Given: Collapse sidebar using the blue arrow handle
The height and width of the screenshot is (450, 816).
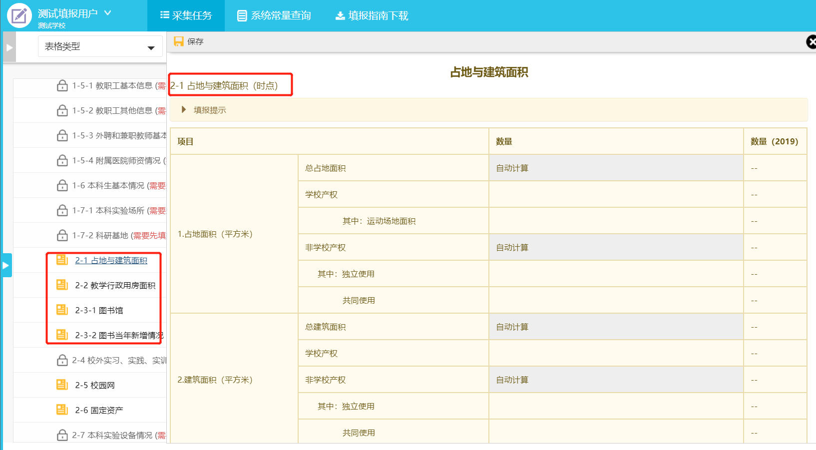Looking at the screenshot, I should [6, 265].
